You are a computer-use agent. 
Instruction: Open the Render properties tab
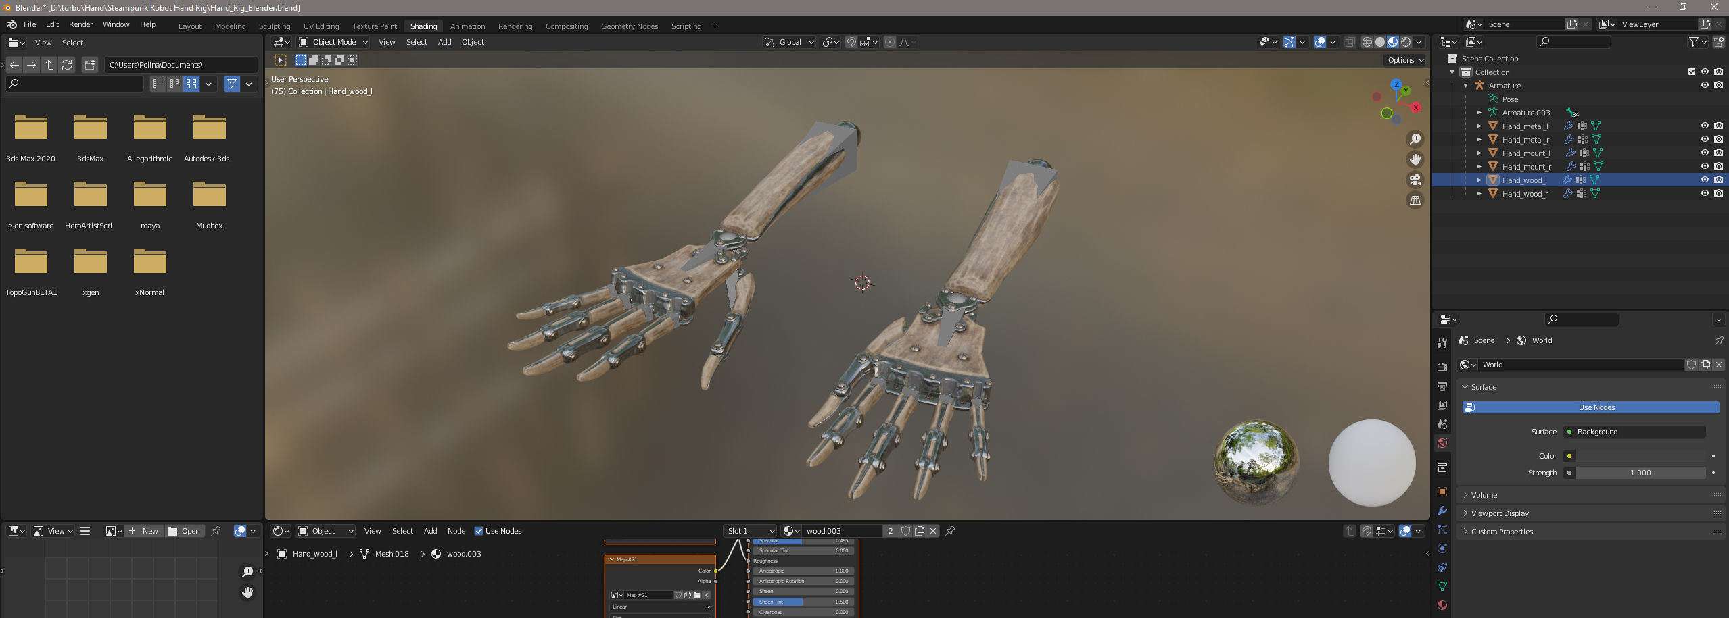(1442, 367)
